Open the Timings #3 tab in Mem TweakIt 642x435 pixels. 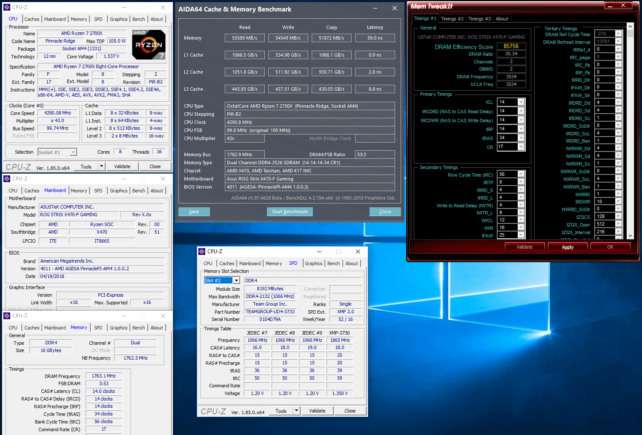click(x=479, y=19)
